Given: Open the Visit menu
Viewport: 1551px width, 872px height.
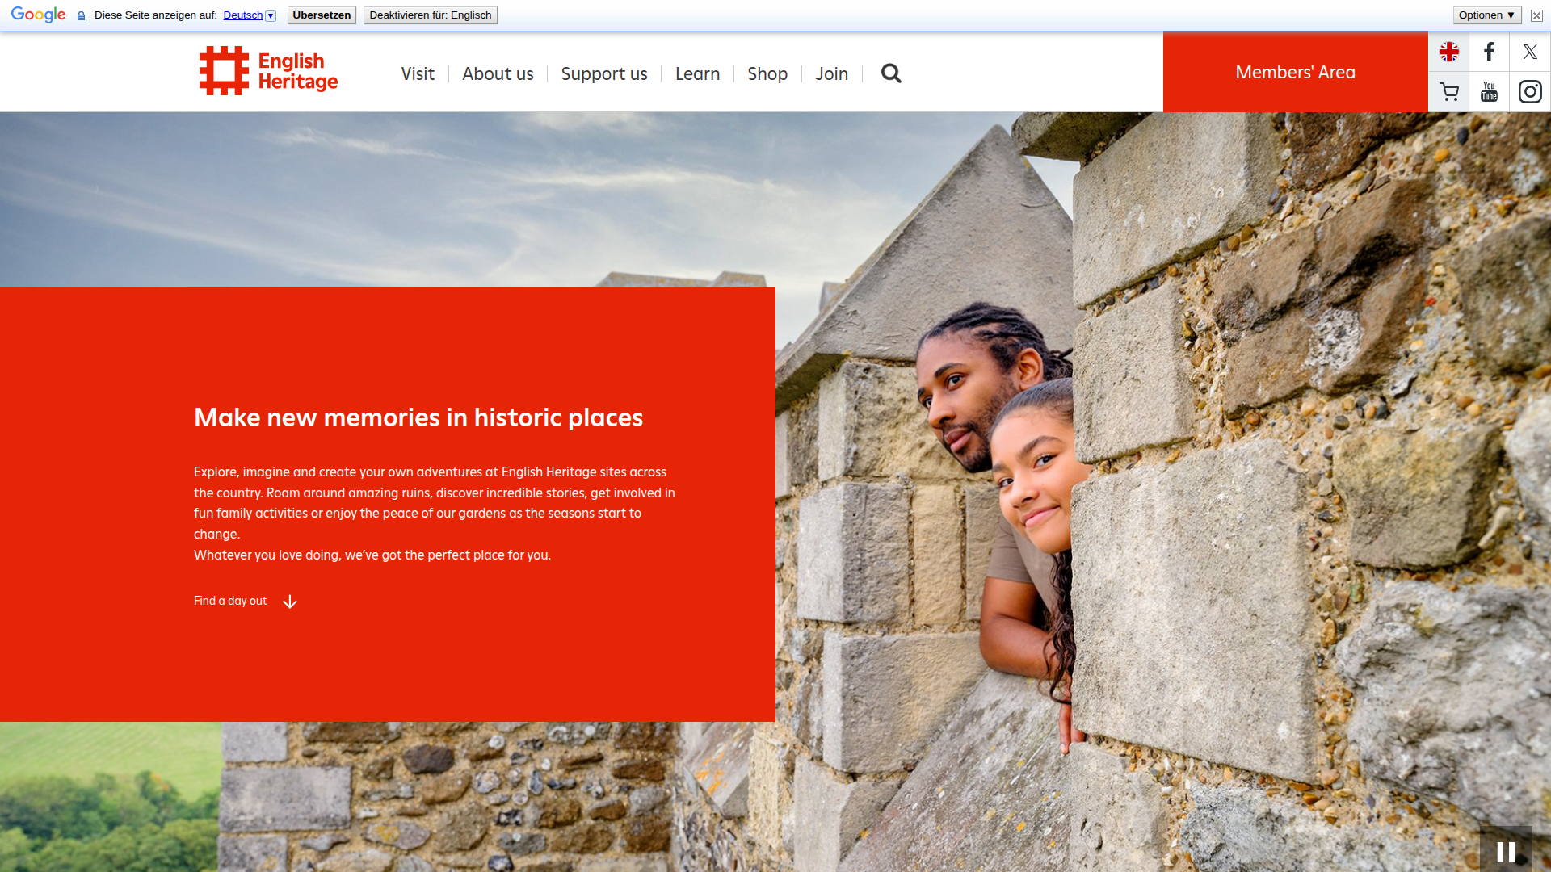Looking at the screenshot, I should click(x=418, y=74).
